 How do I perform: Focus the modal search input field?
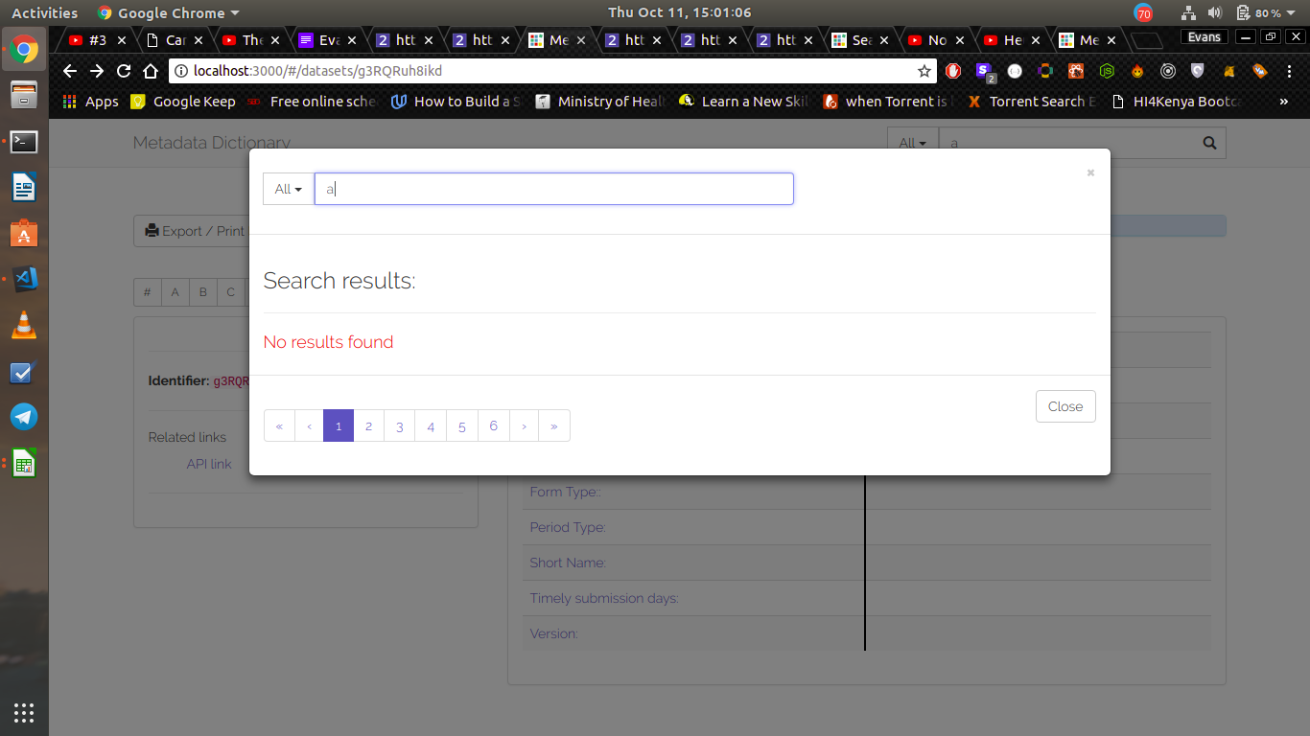coord(554,189)
